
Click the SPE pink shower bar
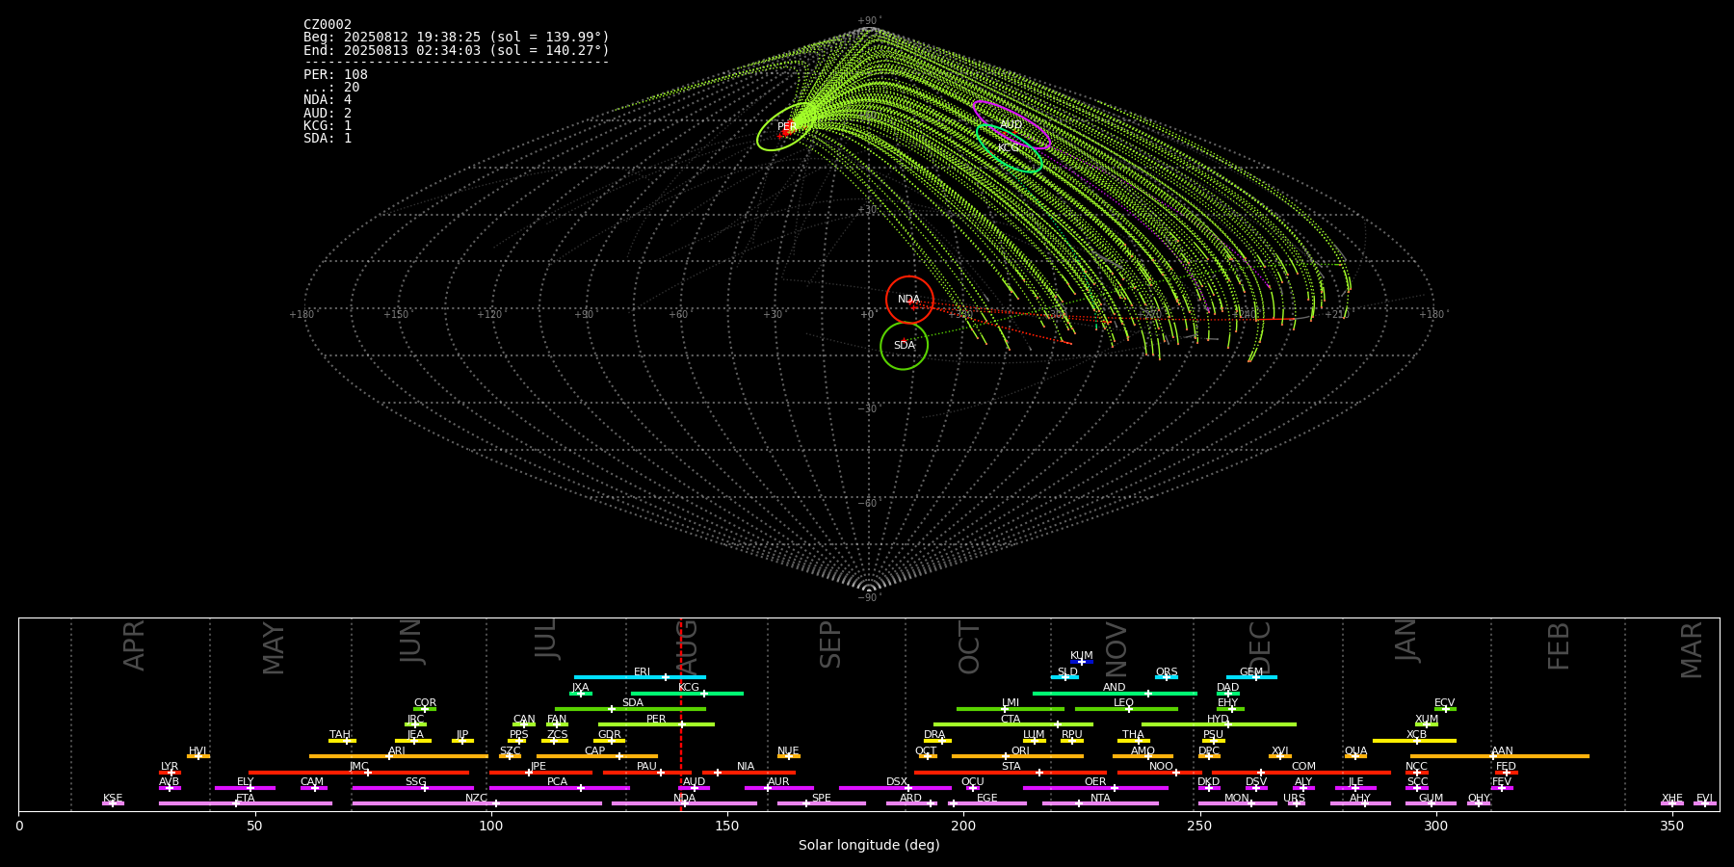[822, 803]
